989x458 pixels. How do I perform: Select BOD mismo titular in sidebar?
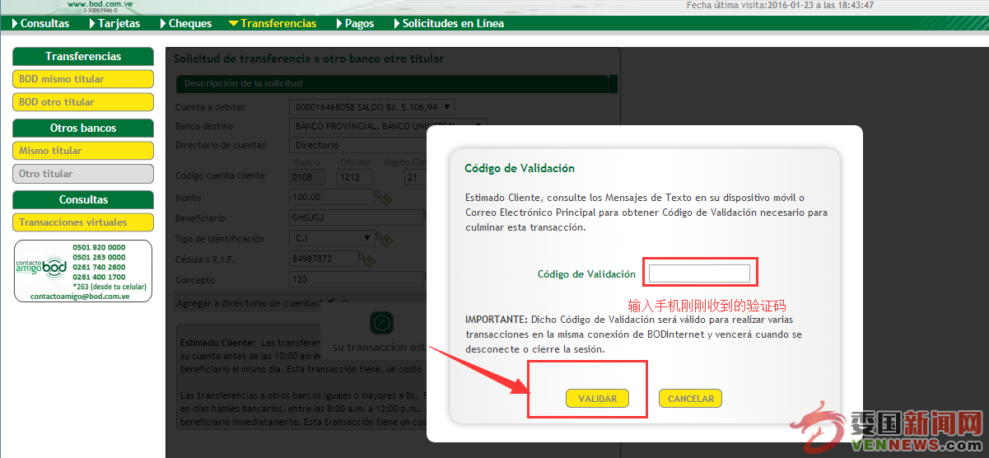[x=83, y=79]
